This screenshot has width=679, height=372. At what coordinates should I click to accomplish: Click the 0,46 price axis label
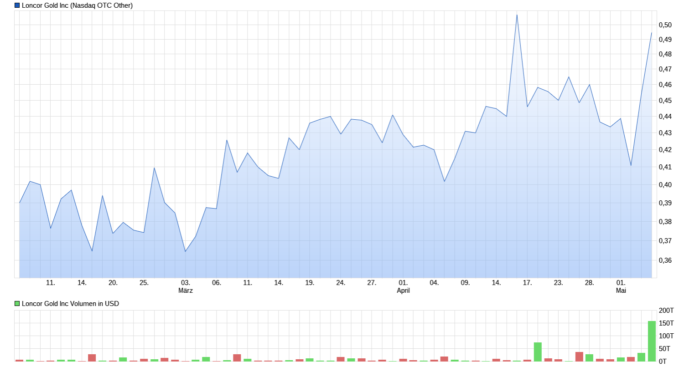(665, 85)
